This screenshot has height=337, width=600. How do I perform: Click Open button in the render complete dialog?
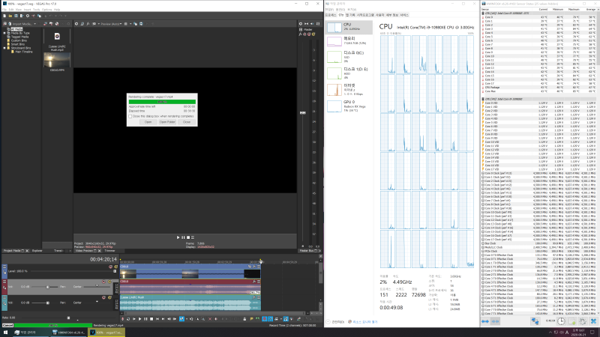pyautogui.click(x=148, y=121)
